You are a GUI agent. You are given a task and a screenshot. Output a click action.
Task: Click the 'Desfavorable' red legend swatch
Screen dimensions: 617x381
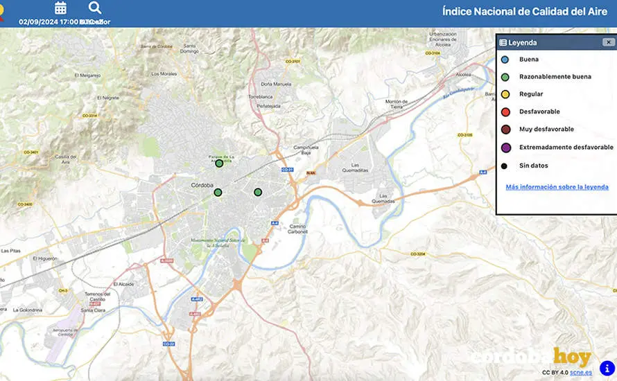[x=505, y=112]
